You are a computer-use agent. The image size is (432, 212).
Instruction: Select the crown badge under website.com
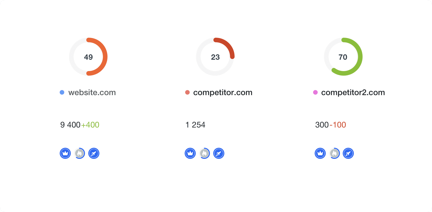(x=65, y=153)
